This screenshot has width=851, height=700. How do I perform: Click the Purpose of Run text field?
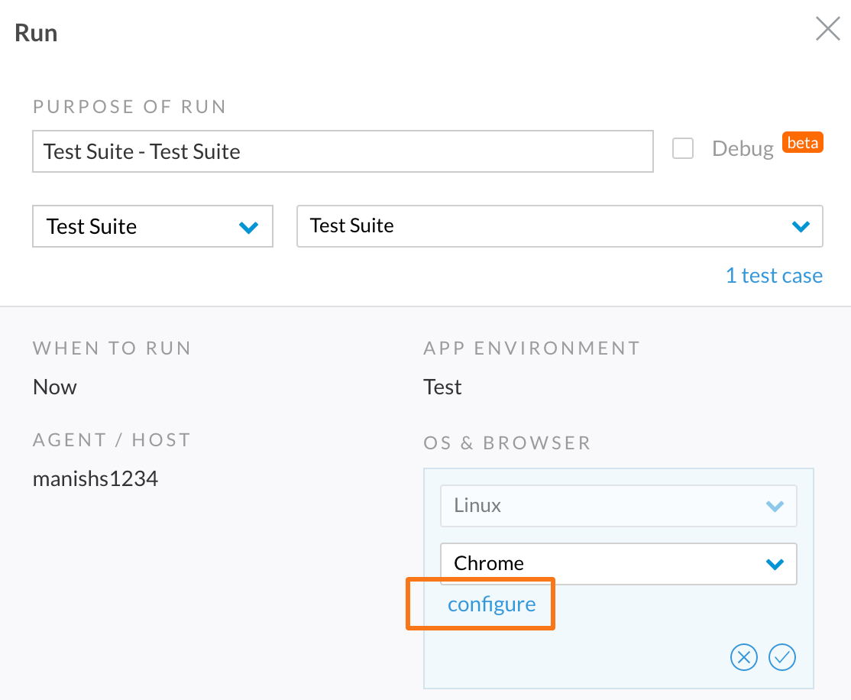(x=343, y=151)
